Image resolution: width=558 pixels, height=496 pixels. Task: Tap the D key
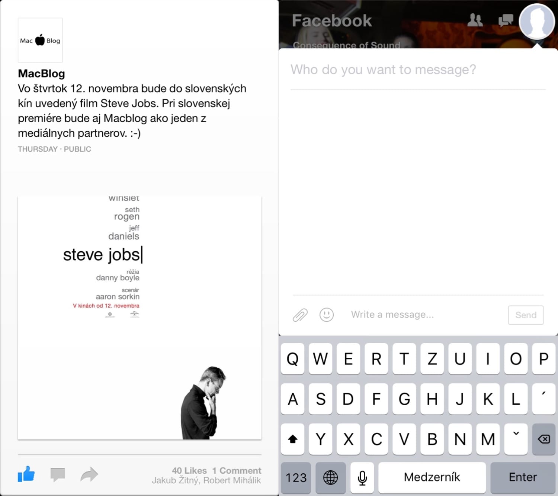tap(349, 399)
